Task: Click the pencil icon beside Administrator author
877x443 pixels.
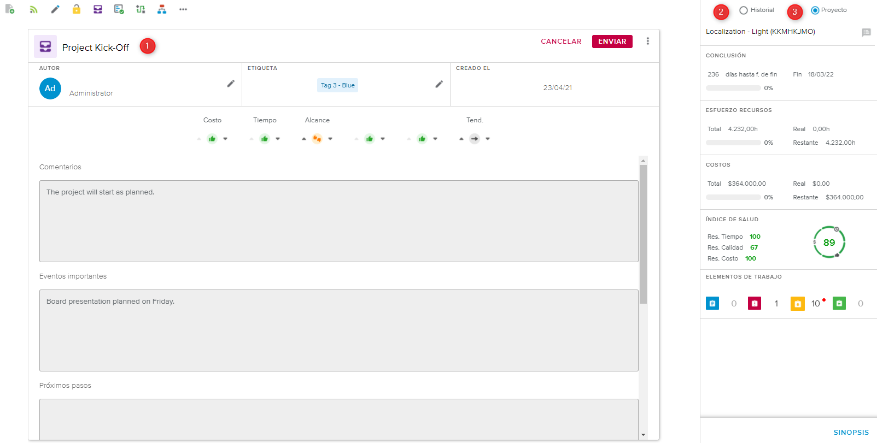Action: click(231, 84)
